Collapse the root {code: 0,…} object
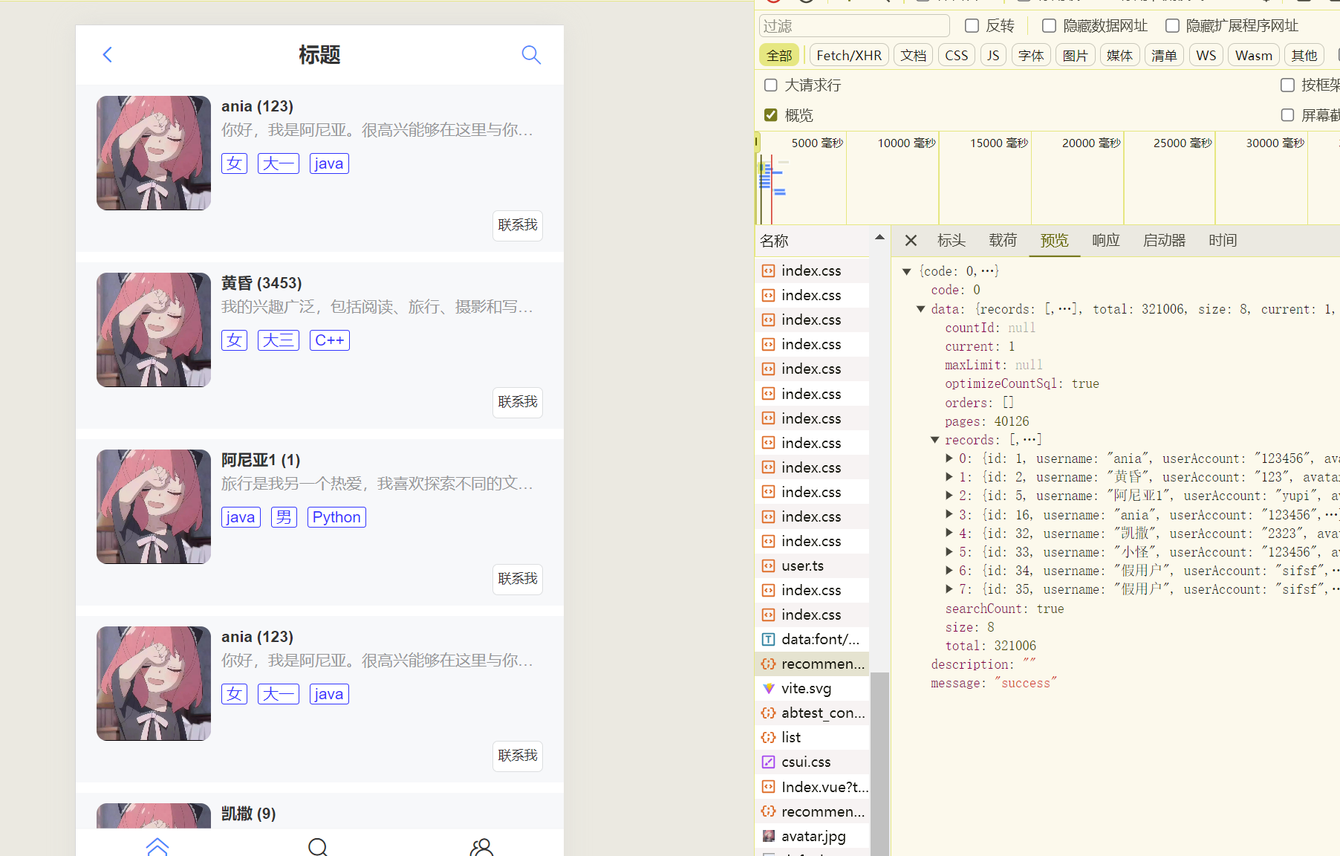The height and width of the screenshot is (856, 1340). 906,271
